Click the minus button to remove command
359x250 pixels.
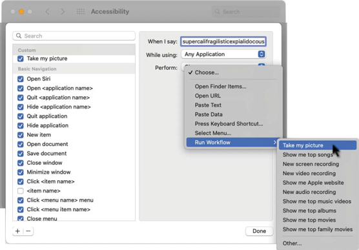coord(28,231)
